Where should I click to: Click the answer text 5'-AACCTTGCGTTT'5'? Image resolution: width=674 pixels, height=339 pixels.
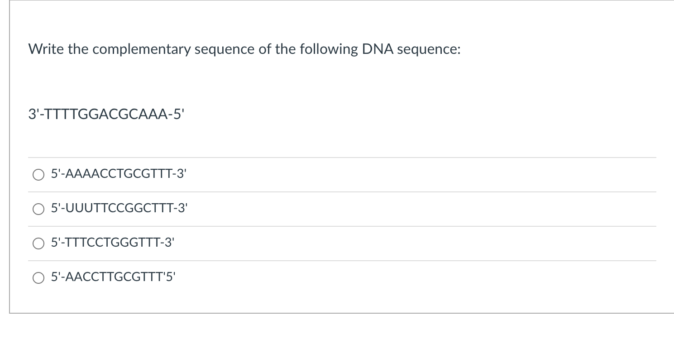click(112, 277)
